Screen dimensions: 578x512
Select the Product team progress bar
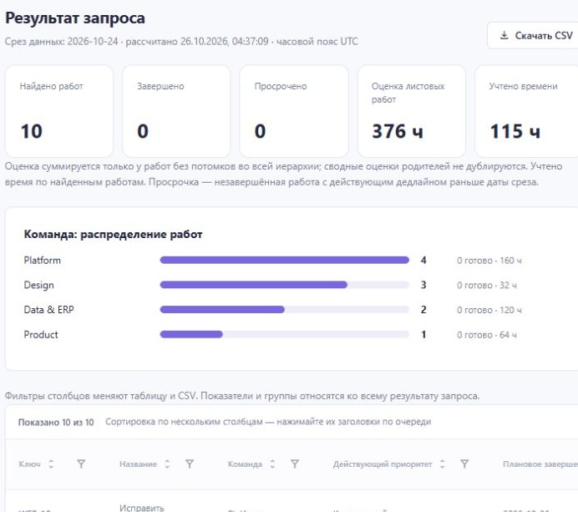(284, 334)
